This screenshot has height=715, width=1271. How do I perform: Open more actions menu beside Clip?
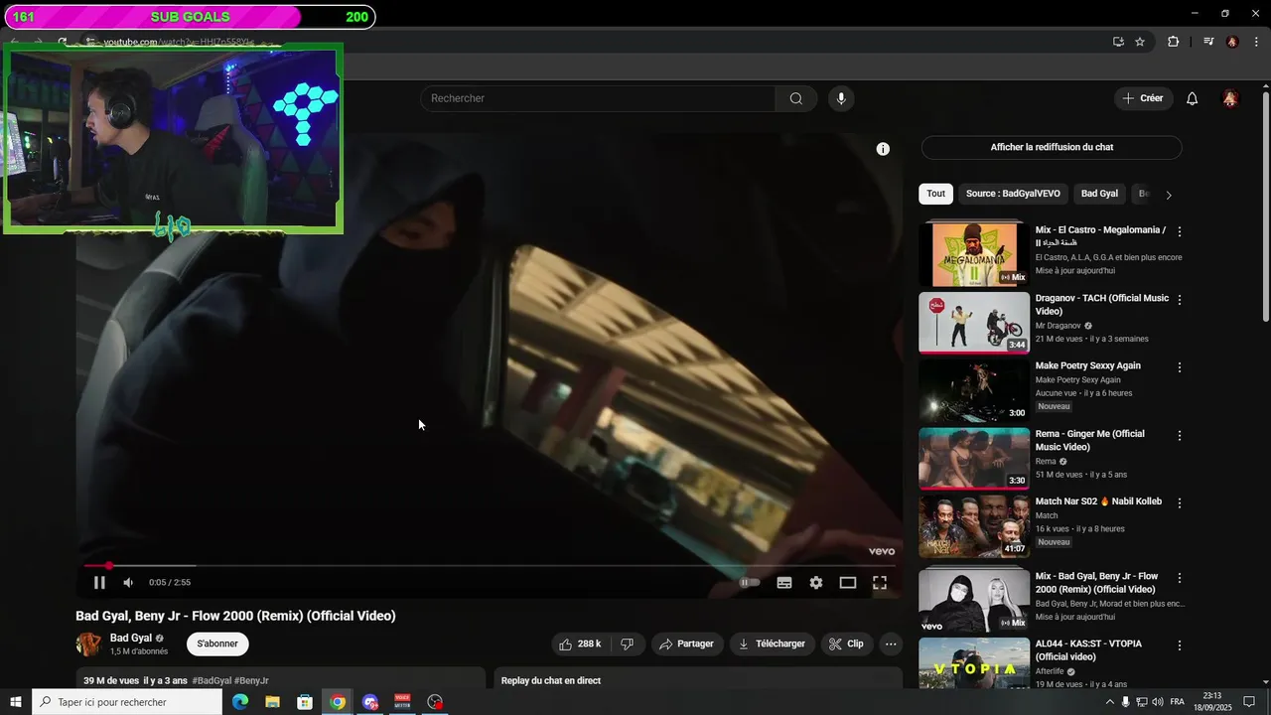click(891, 643)
